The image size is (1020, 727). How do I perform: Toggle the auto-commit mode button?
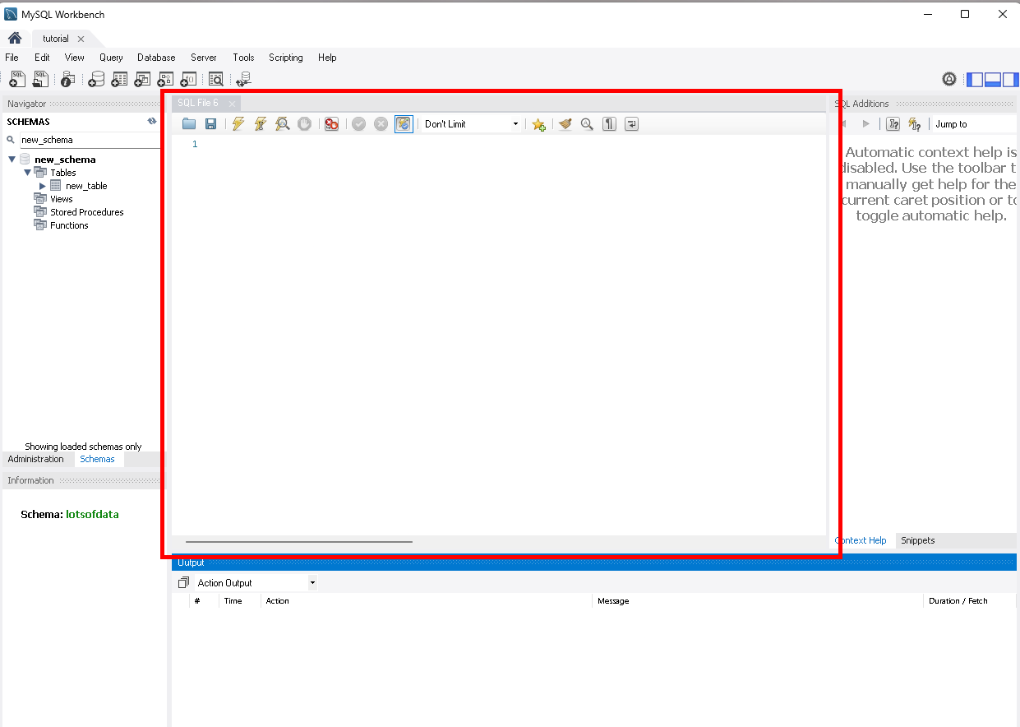coord(404,124)
